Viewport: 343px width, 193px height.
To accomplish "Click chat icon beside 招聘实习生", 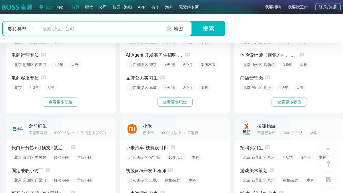I will pyautogui.click(x=268, y=148).
